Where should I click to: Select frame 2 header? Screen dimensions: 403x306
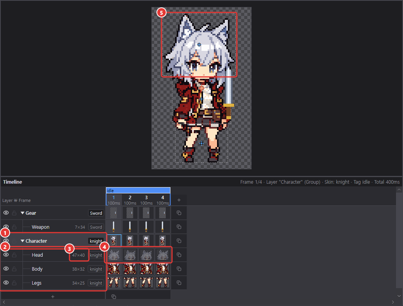click(x=130, y=200)
